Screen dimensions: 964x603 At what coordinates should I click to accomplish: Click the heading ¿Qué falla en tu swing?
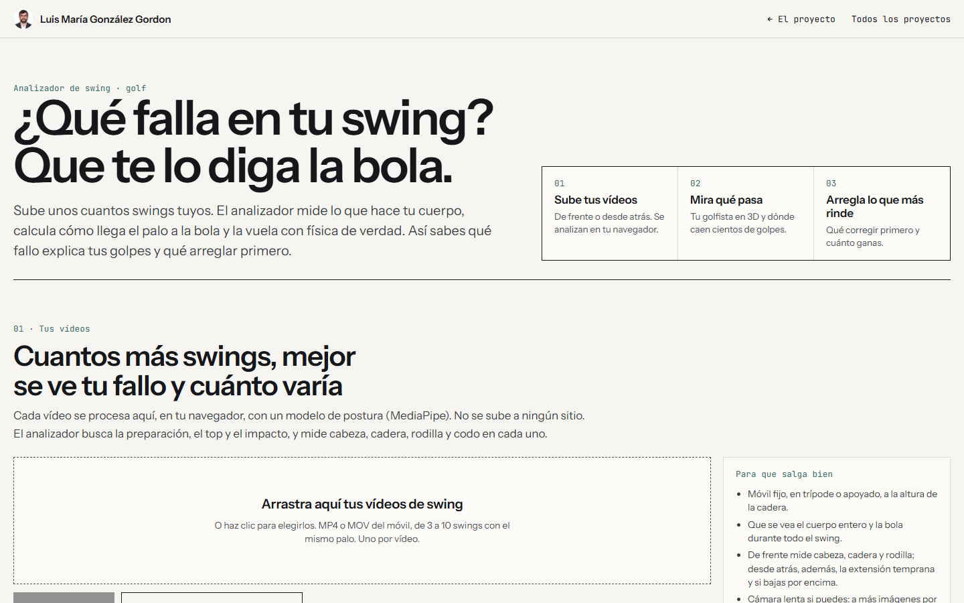pyautogui.click(x=253, y=119)
